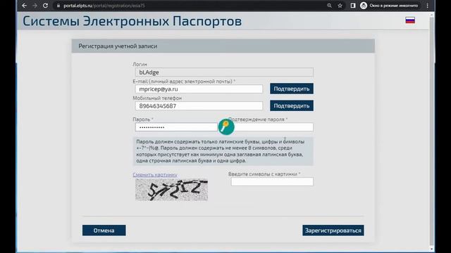This screenshot has width=451, height=253.
Task: Click the password requirements hint text
Action: 223,151
